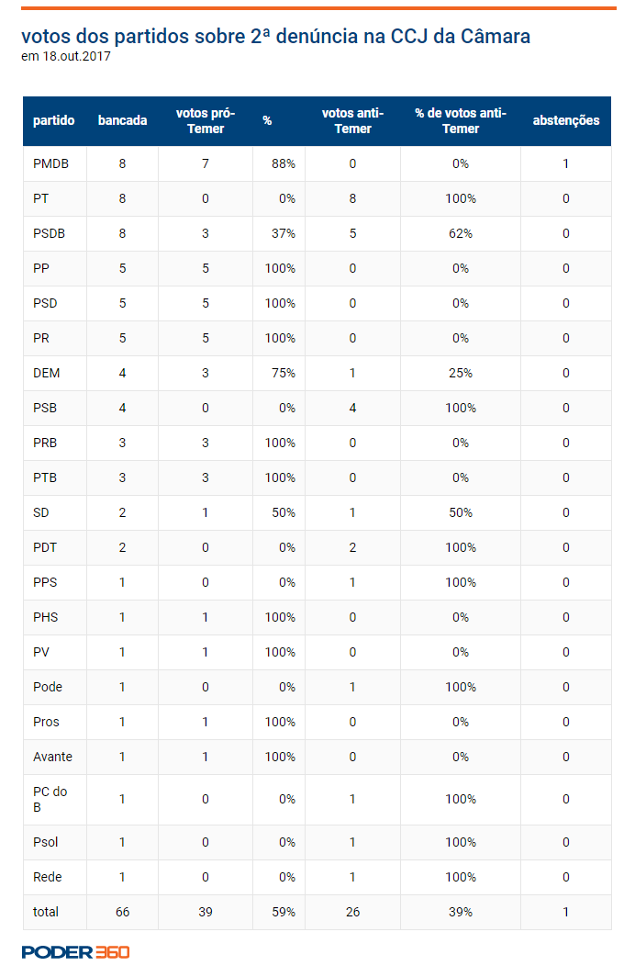Click the '% de votos anti-Temer' header
Viewport: 635px width, 977px height.
pyautogui.click(x=461, y=121)
